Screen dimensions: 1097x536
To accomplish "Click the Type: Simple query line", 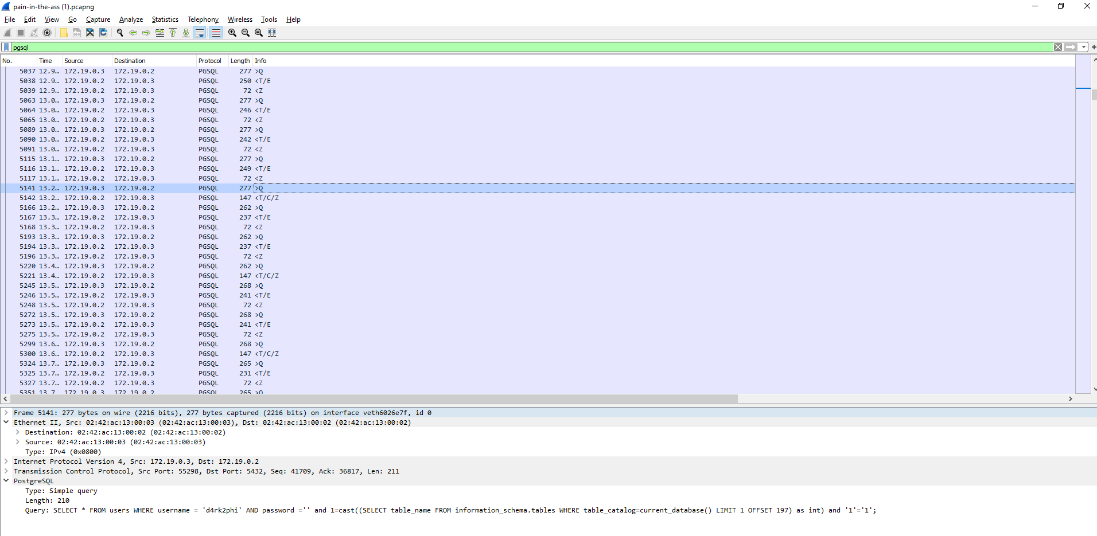I will coord(61,491).
